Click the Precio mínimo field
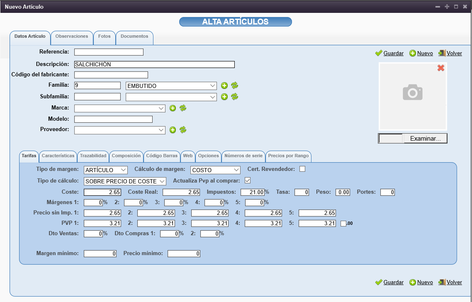Screen dimensions: 472x302 pyautogui.click(x=184, y=254)
